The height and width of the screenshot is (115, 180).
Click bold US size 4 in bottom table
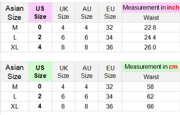click(x=40, y=106)
